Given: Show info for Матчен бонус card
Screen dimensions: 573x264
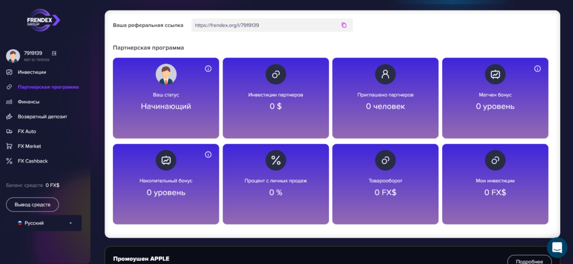Looking at the screenshot, I should (x=537, y=69).
